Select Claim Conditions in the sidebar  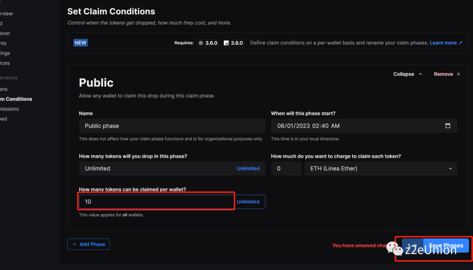[16, 99]
